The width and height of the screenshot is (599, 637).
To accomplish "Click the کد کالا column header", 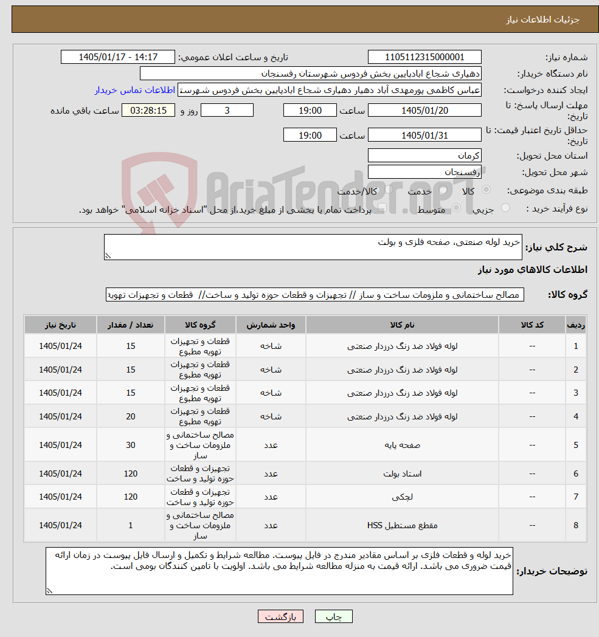I will pos(532,325).
